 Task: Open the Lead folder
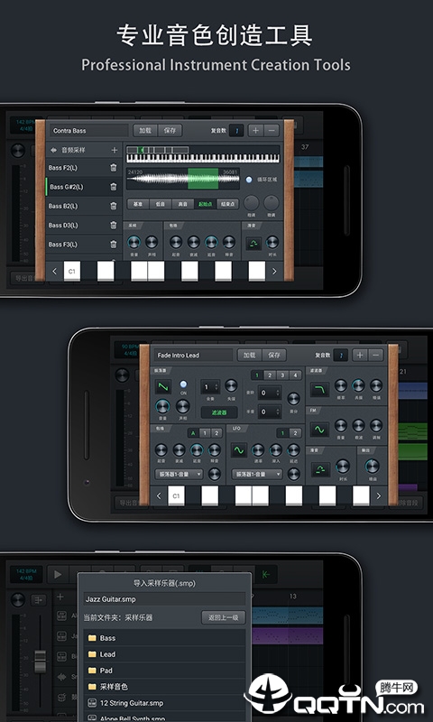(164, 653)
